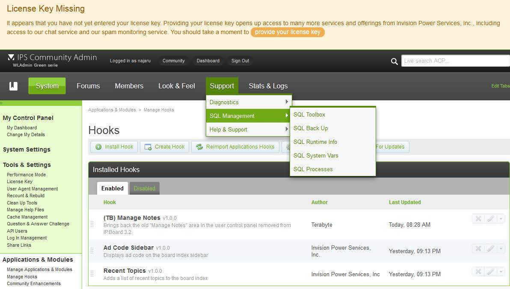Delete the (TB) Manage Notes hook
Image resolution: width=510 pixels, height=289 pixels.
point(478,219)
